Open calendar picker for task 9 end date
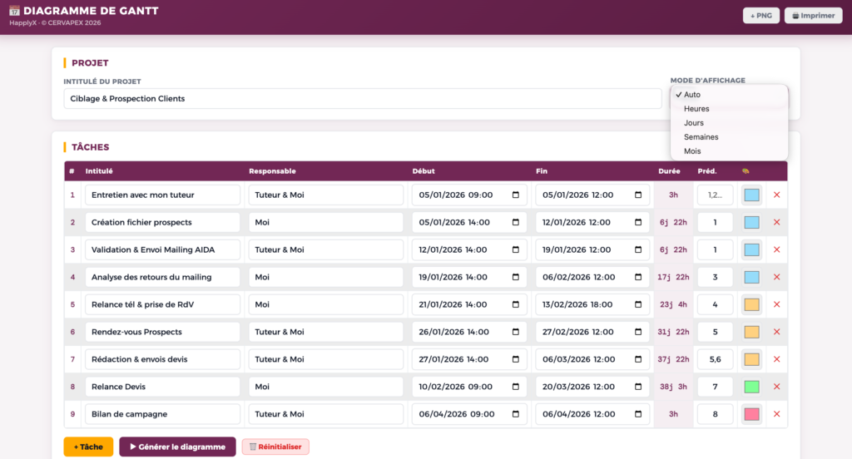This screenshot has width=852, height=459. (x=638, y=414)
